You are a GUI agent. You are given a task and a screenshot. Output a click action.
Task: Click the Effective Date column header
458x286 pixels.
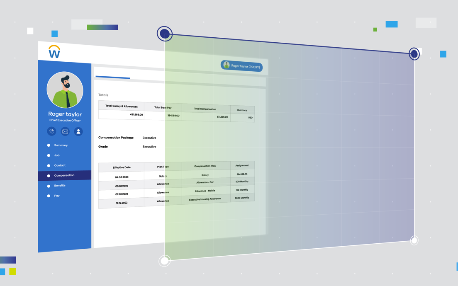122,167
